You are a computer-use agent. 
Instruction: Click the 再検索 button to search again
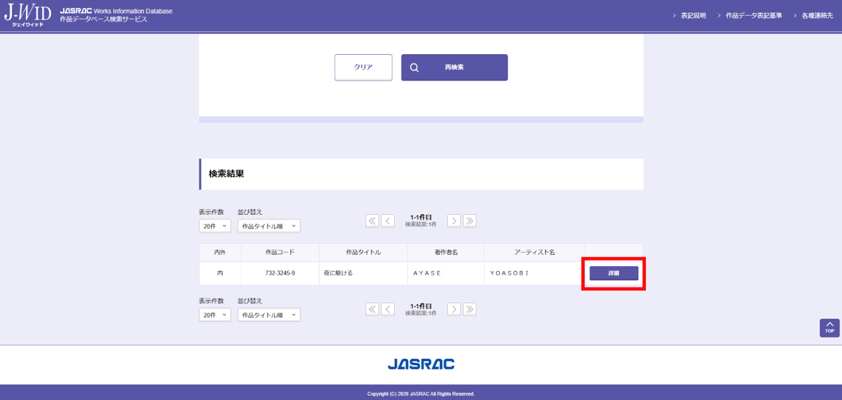point(454,67)
